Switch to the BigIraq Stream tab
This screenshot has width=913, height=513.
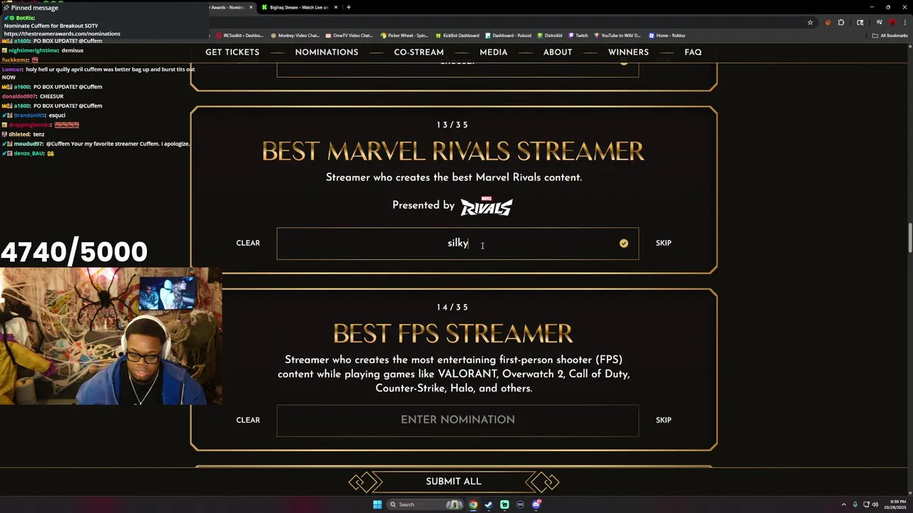300,7
